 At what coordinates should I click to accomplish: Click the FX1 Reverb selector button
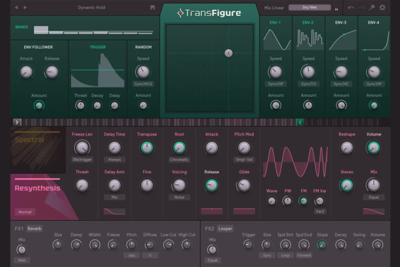coord(34,229)
